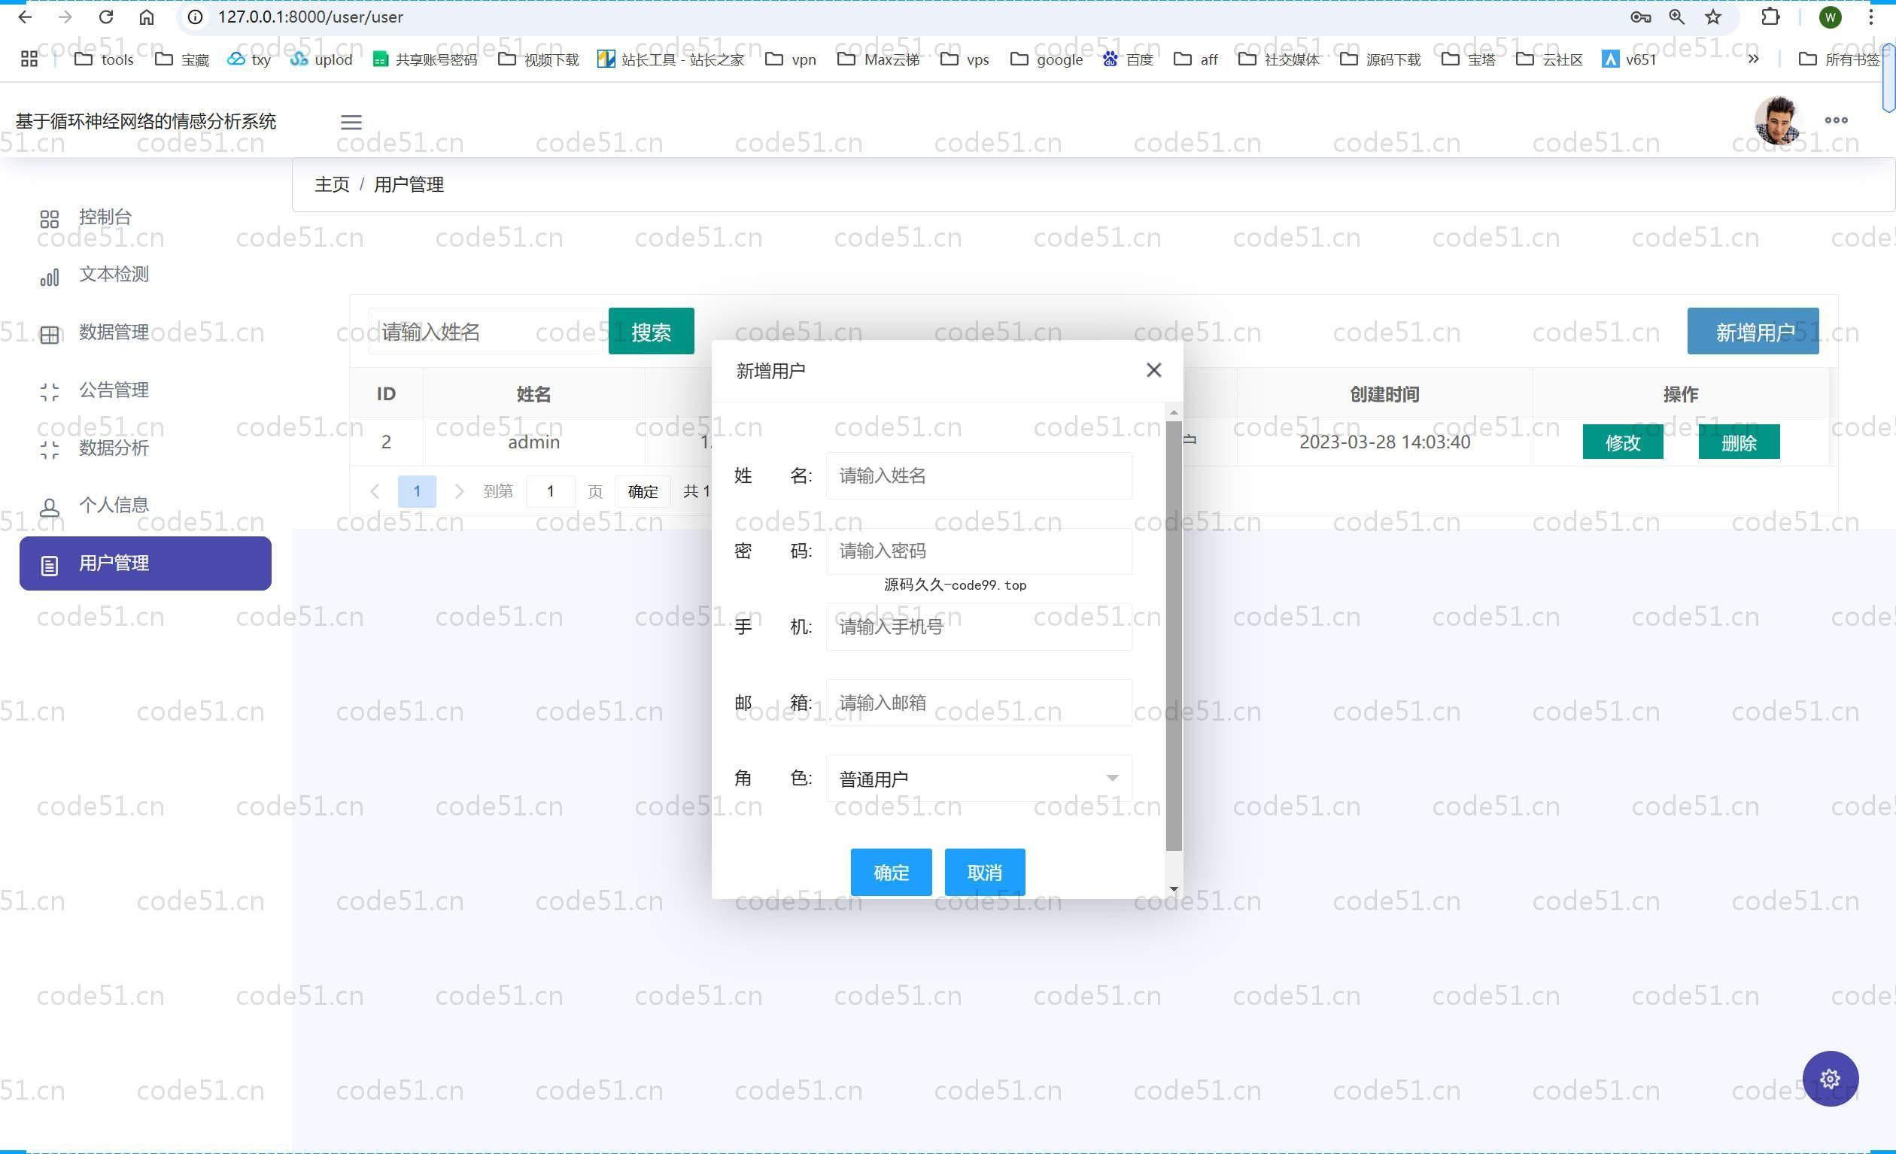Click the 确定 button in the dialog
This screenshot has height=1154, width=1896.
coord(891,873)
